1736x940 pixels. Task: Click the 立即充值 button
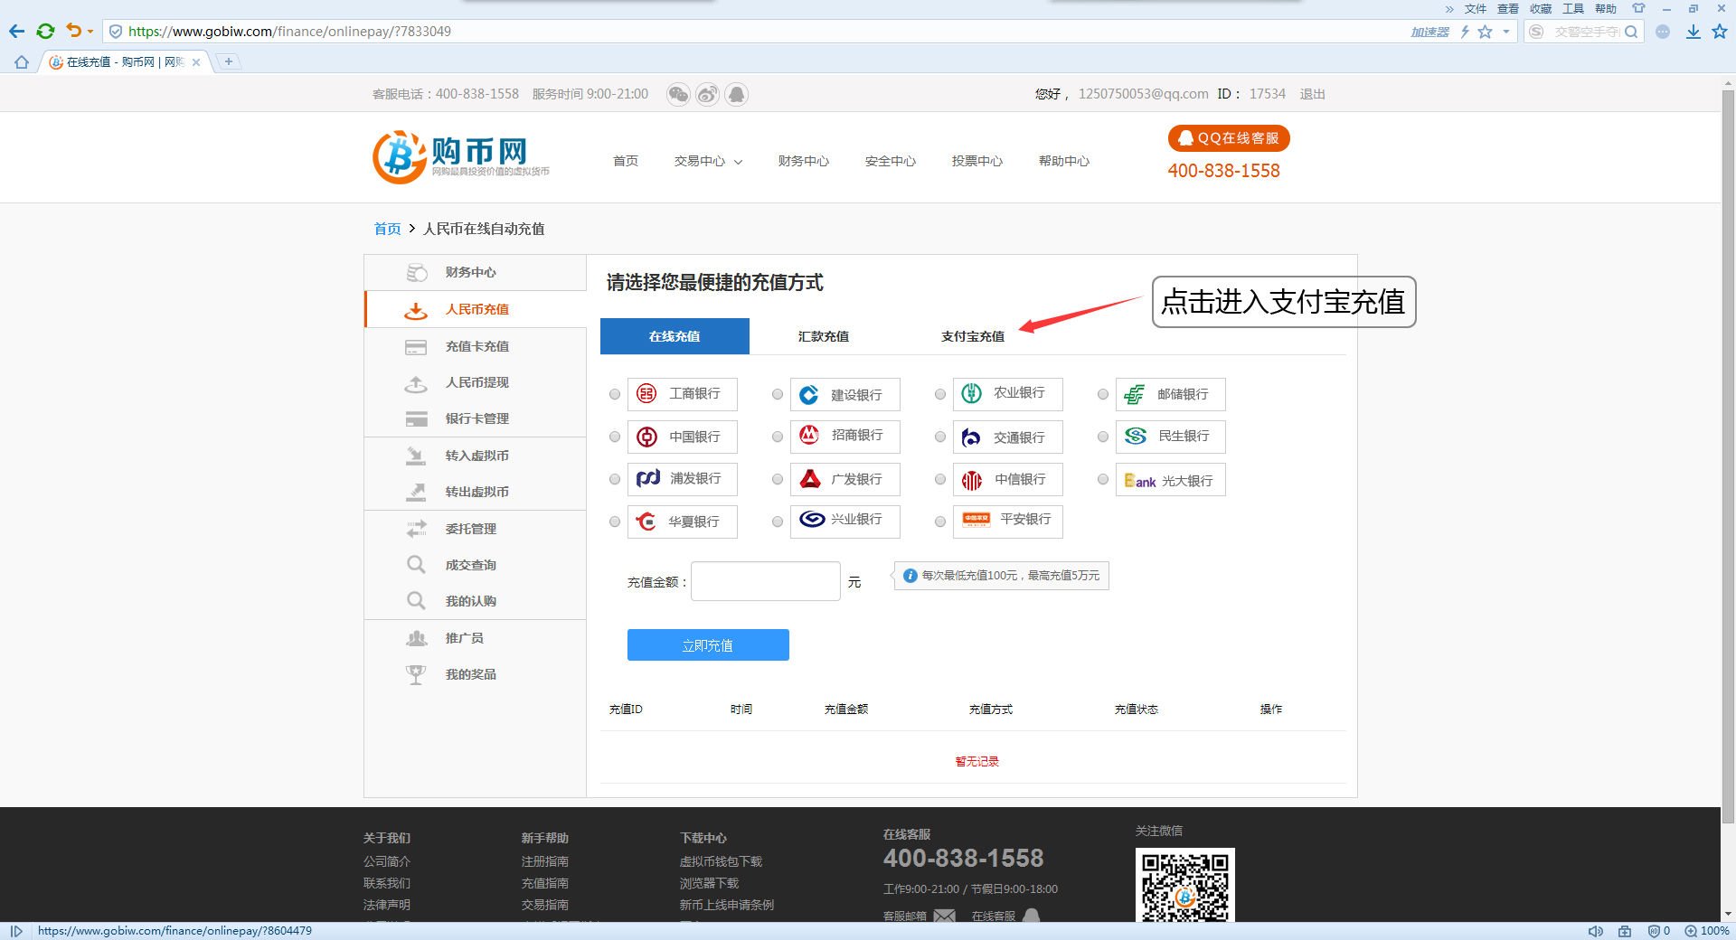point(708,644)
